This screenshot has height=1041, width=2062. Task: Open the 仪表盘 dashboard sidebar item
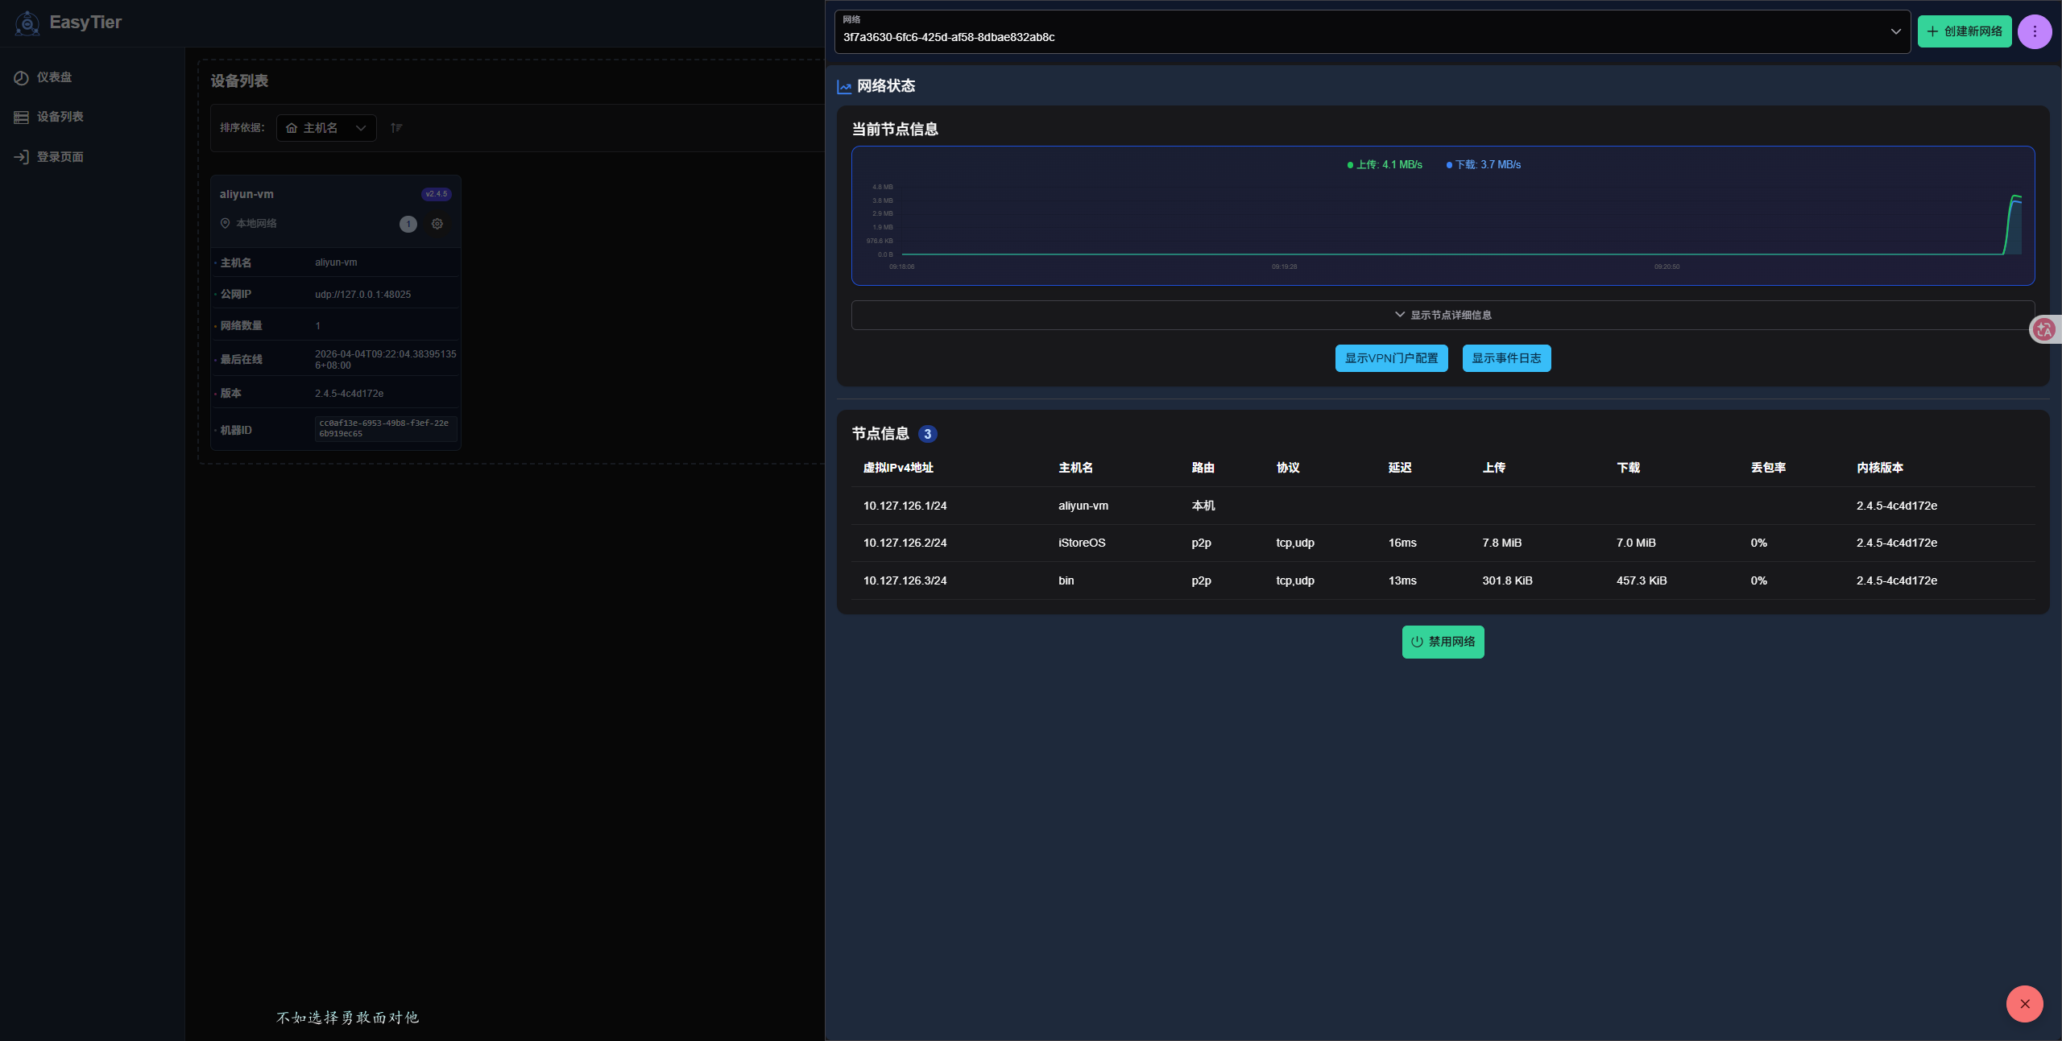pyautogui.click(x=53, y=77)
